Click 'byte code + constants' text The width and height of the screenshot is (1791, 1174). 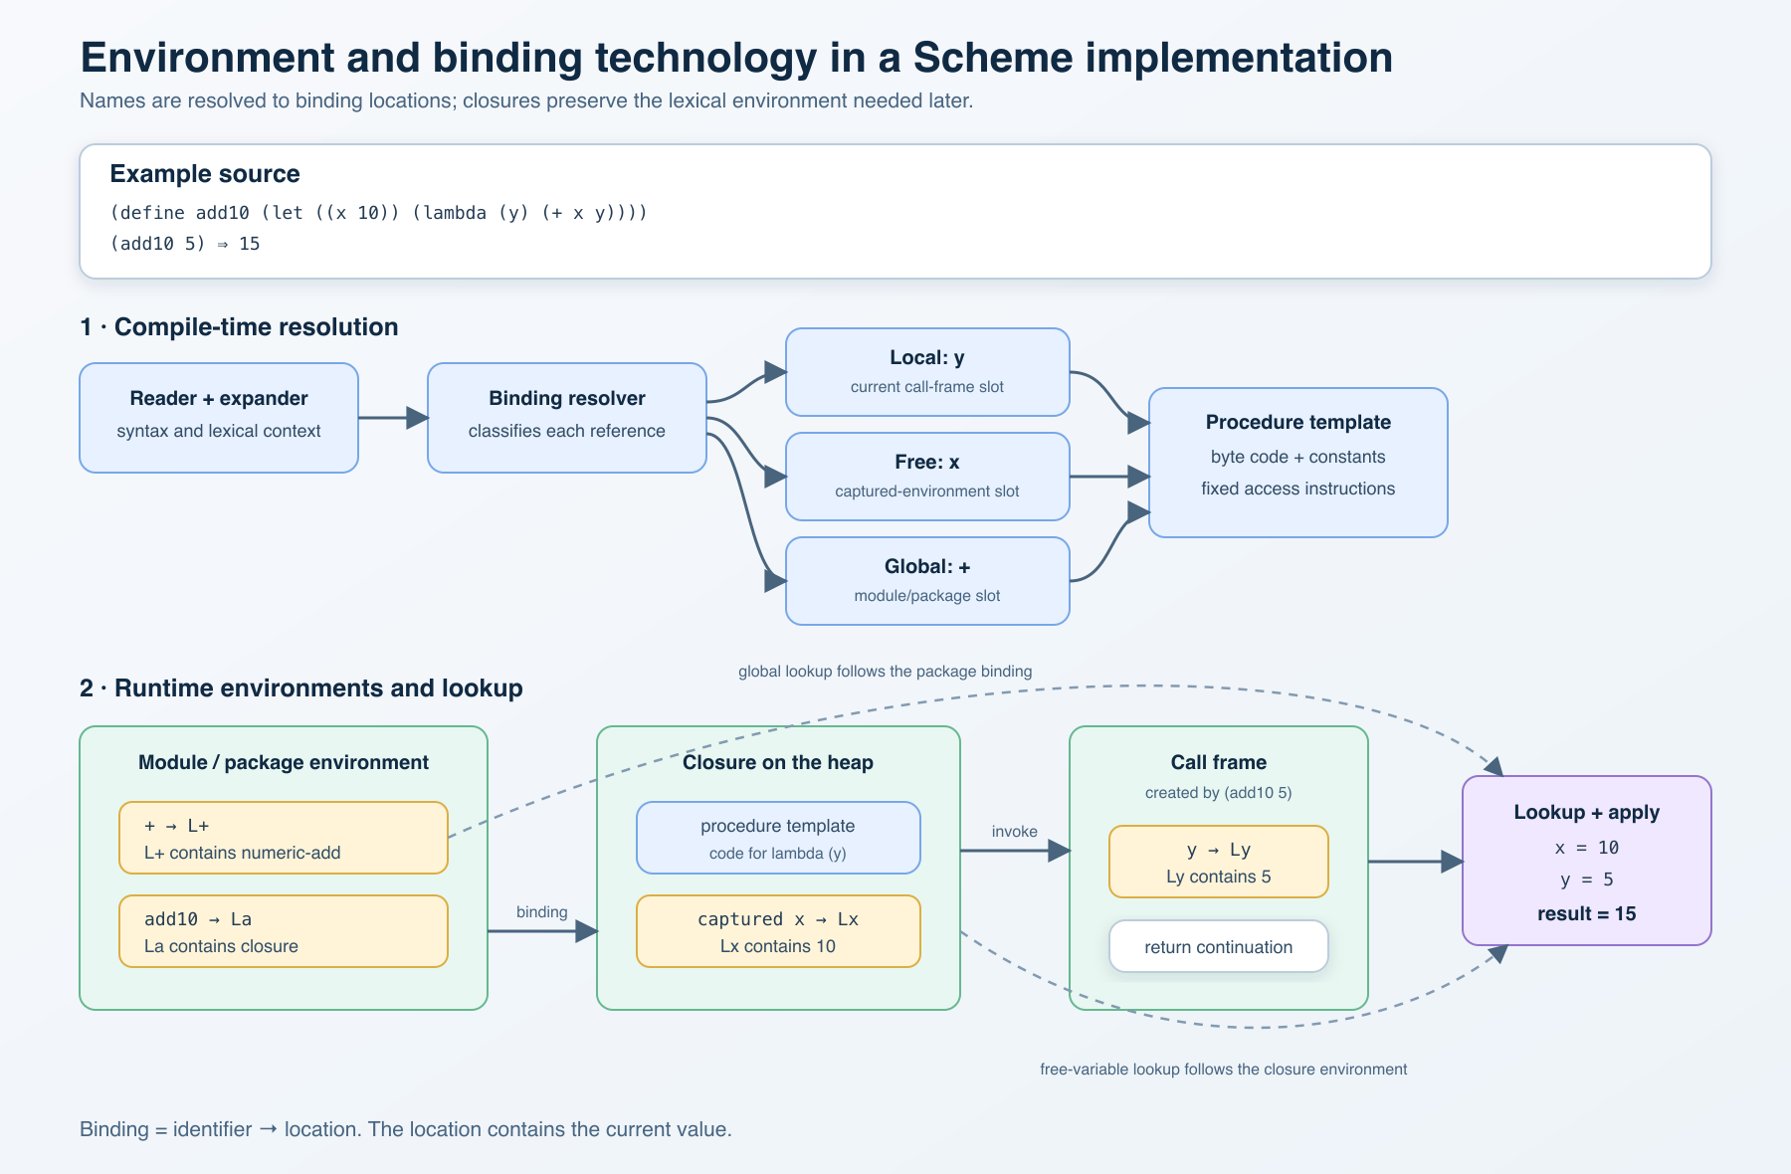click(1298, 457)
